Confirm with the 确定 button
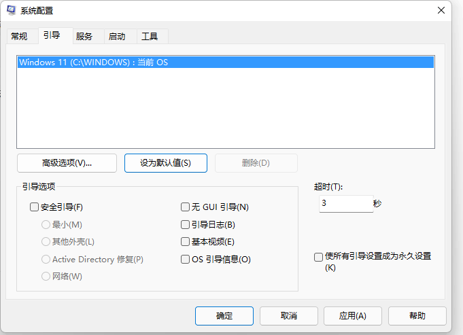 [x=224, y=316]
